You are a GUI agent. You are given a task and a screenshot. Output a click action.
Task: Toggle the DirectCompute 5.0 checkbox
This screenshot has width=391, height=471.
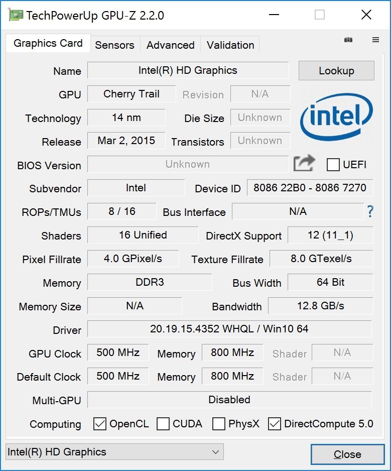coord(275,424)
